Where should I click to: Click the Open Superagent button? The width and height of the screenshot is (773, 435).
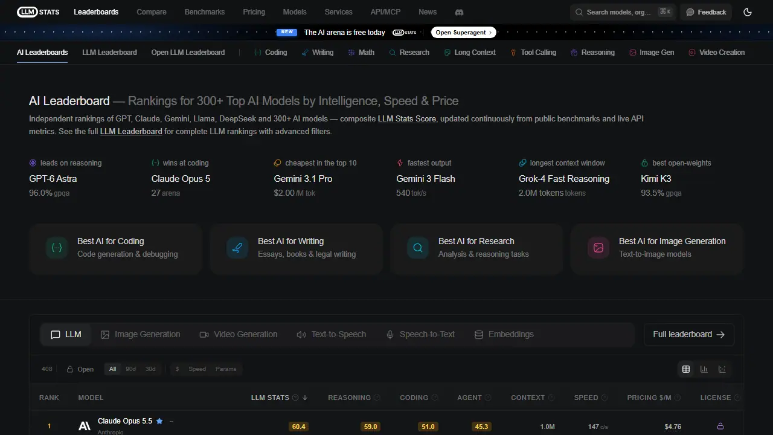[x=464, y=33]
